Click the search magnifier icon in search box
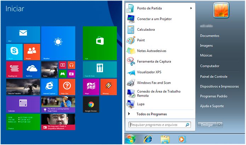Viewport: 246px width, 145px height. pyautogui.click(x=187, y=125)
